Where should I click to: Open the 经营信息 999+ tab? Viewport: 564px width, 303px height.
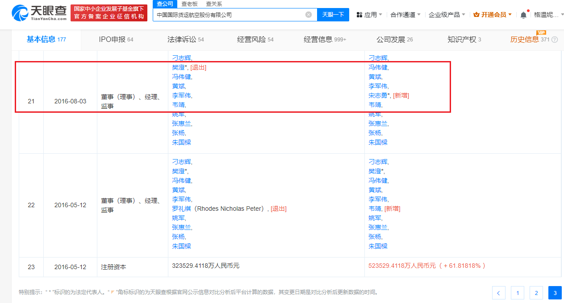click(325, 40)
